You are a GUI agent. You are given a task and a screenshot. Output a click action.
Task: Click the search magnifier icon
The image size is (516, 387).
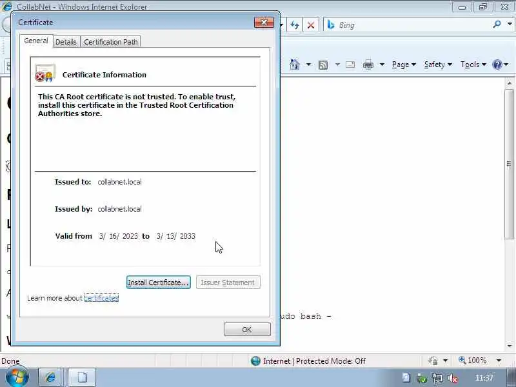point(497,25)
